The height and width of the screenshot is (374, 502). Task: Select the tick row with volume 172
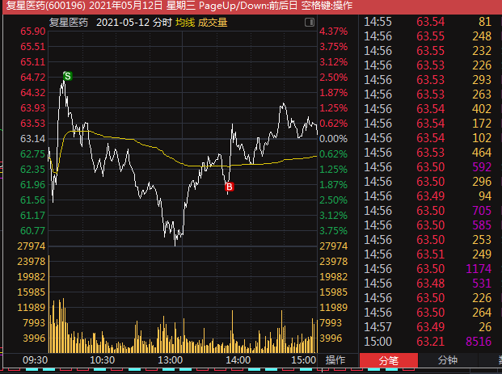(x=428, y=124)
